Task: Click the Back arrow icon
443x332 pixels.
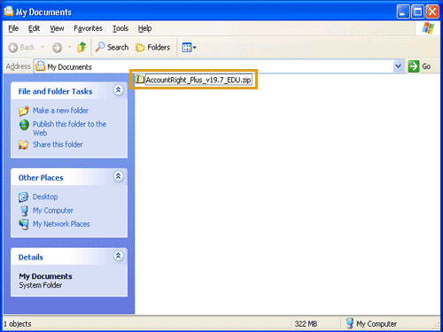Action: coord(13,48)
